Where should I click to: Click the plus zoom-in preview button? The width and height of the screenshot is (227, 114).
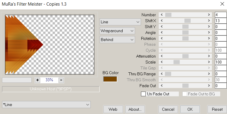38,80
